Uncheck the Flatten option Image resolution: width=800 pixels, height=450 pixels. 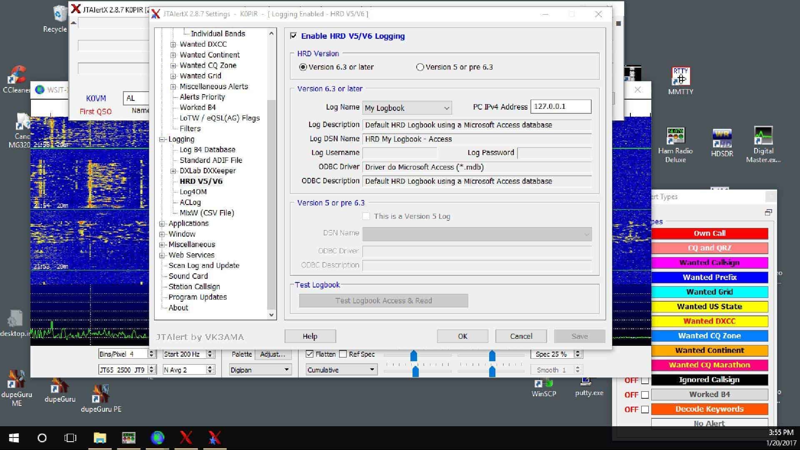click(309, 354)
